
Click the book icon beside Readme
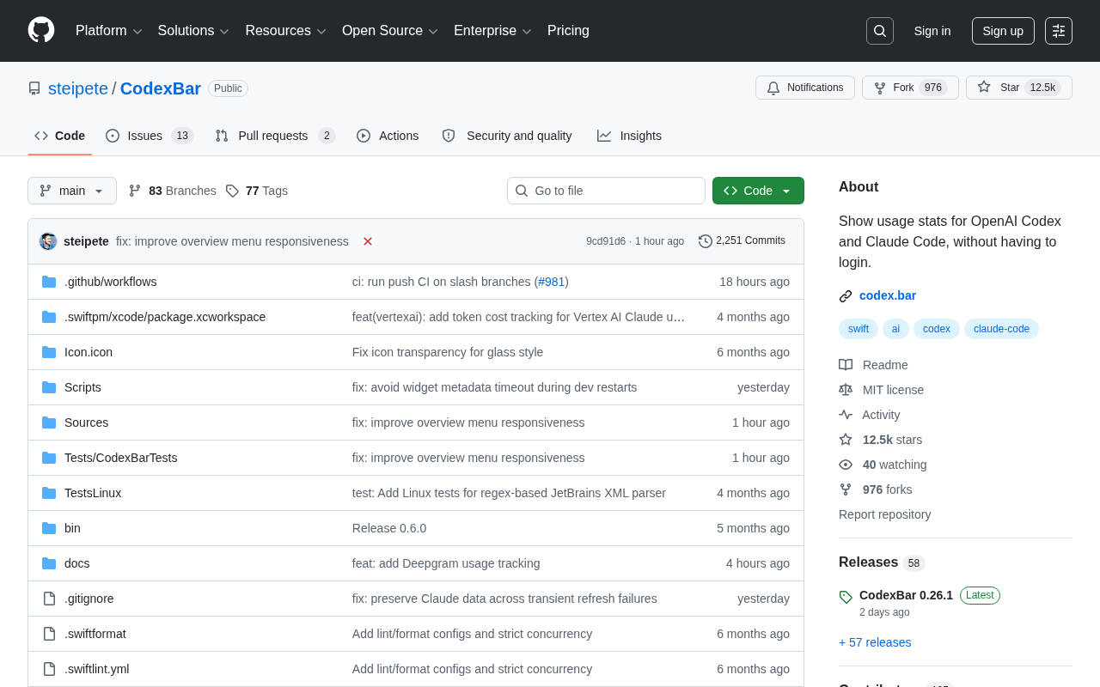[x=846, y=365]
